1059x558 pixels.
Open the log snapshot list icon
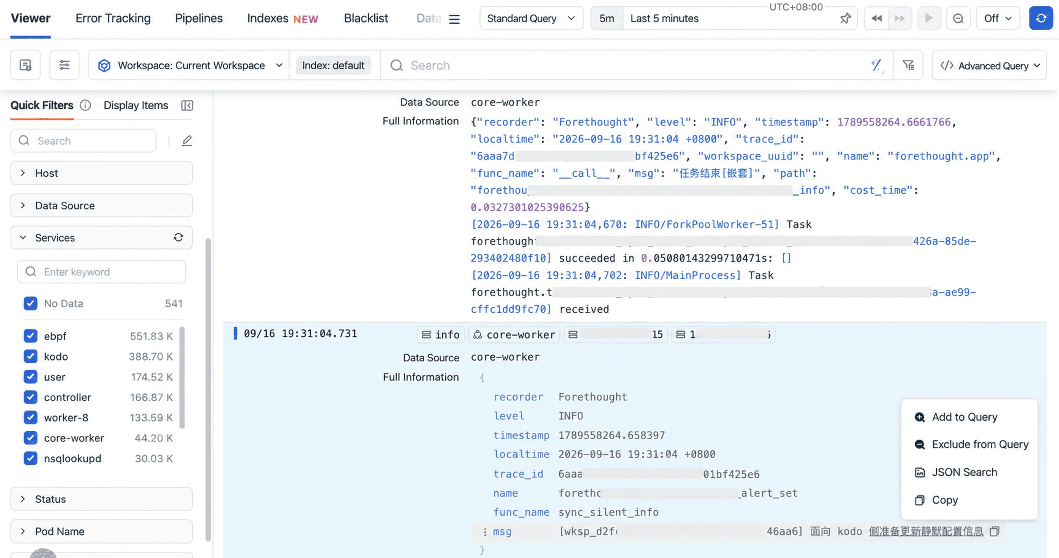(x=26, y=65)
